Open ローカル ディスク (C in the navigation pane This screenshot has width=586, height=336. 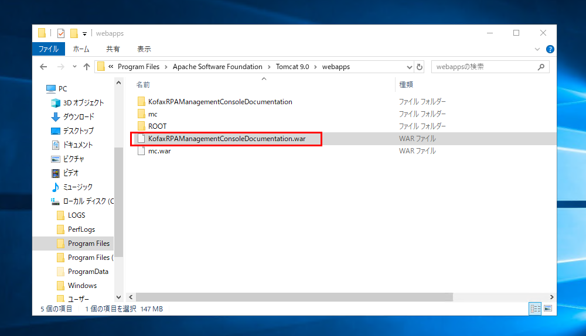pyautogui.click(x=88, y=201)
